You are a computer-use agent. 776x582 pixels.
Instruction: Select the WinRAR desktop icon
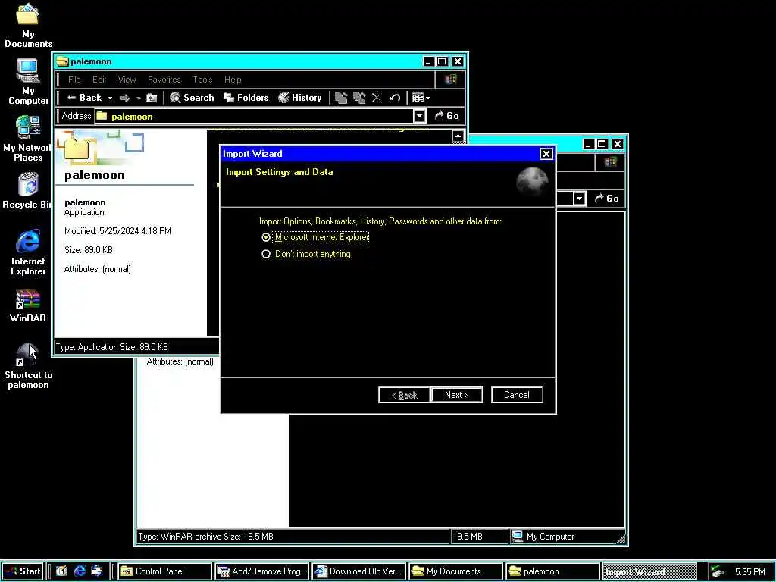[28, 306]
